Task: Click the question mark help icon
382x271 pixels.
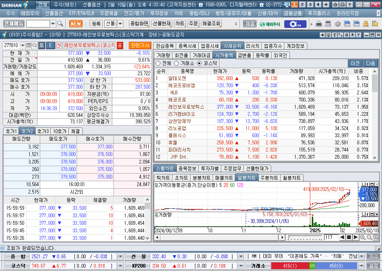Action: click(x=349, y=5)
